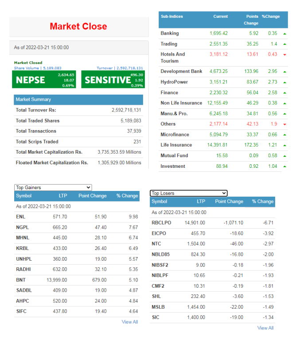This screenshot has height=341, width=300.
Task: Select the ENL symbol in gainers
Action: pyautogui.click(x=21, y=217)
